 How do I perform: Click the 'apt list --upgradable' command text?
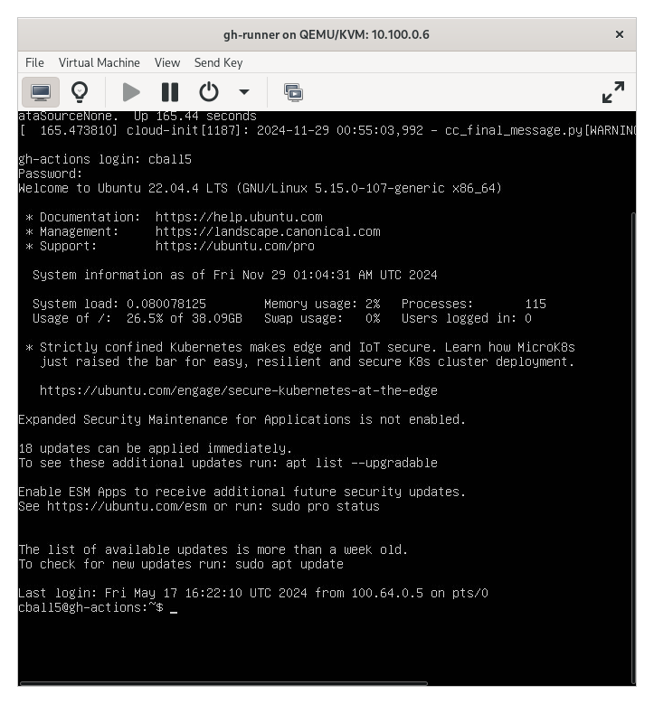point(362,463)
